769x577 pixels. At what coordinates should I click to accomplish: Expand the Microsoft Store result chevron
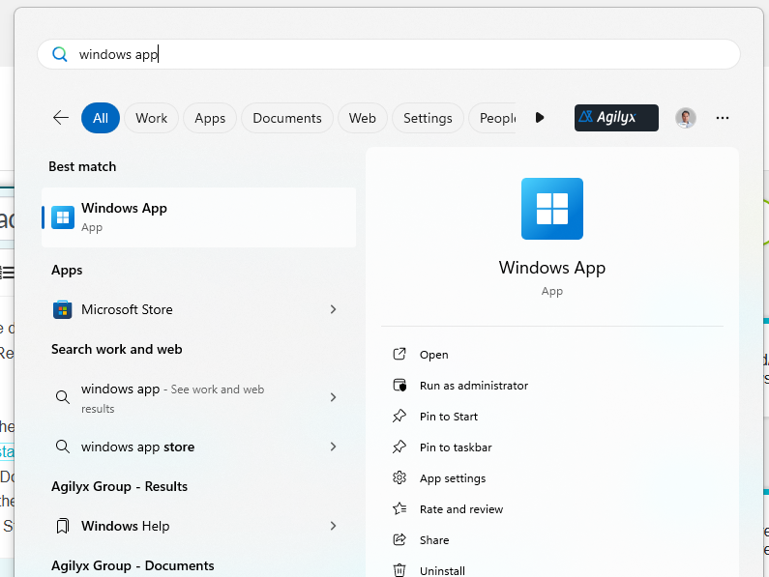pyautogui.click(x=333, y=309)
